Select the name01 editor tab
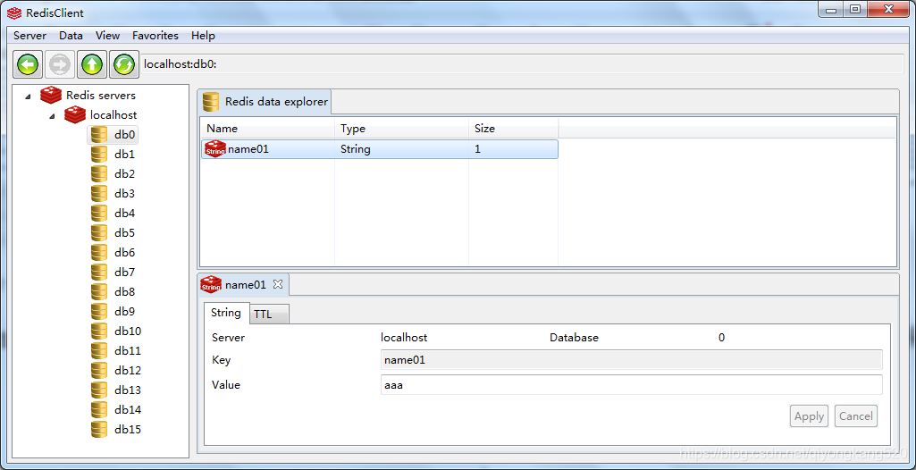Viewport: 916px width, 470px height. coord(243,284)
